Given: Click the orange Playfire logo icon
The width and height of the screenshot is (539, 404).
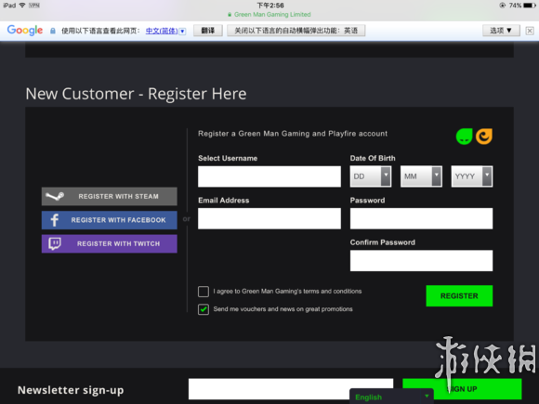Looking at the screenshot, I should (484, 137).
